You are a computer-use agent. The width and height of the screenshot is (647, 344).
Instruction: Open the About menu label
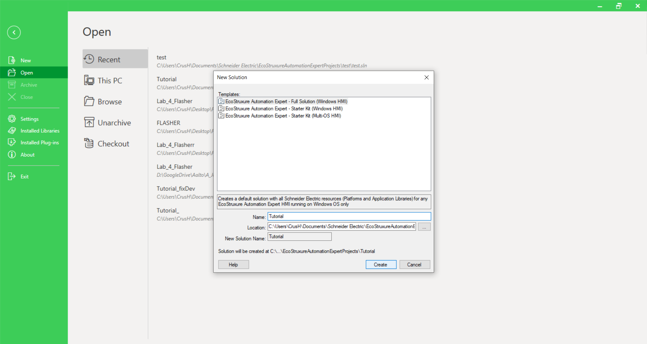28,155
